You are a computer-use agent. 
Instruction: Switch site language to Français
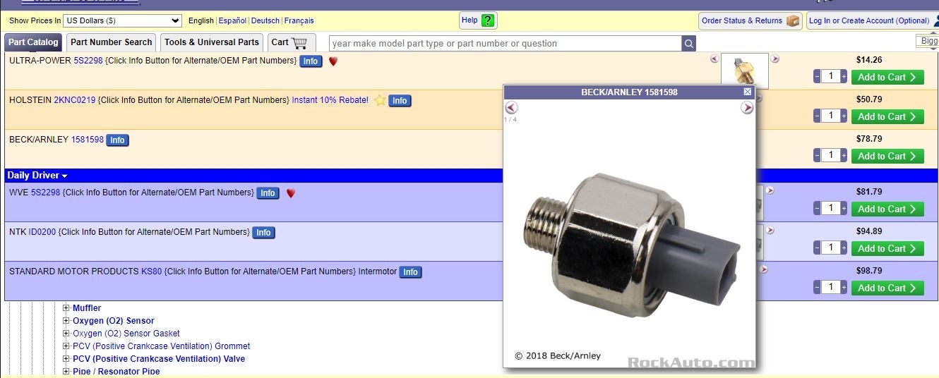[x=299, y=21]
